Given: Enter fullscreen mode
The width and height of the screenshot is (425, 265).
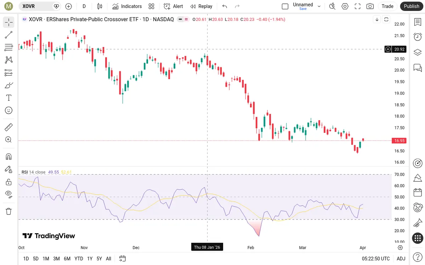Looking at the screenshot, I should (358, 6).
